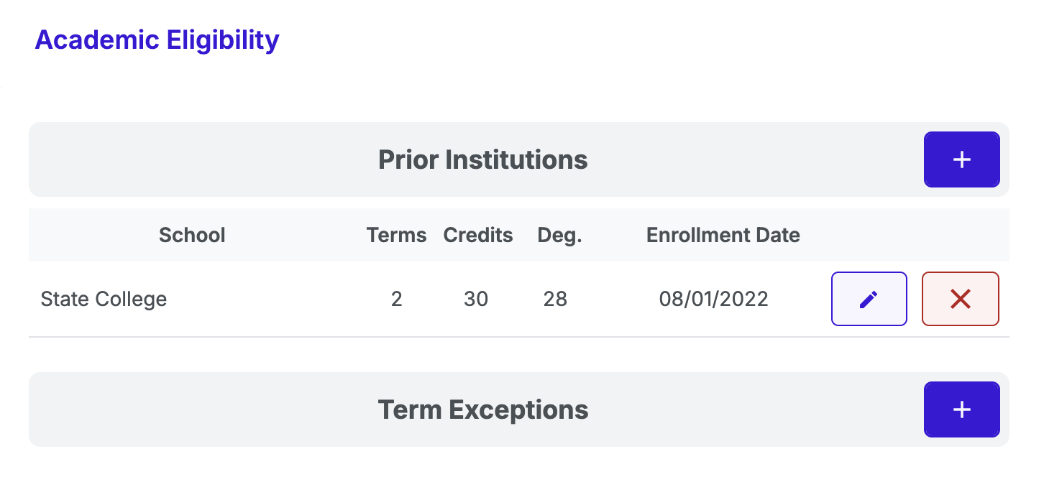1044x477 pixels.
Task: Click the Credits column header
Action: pyautogui.click(x=478, y=235)
